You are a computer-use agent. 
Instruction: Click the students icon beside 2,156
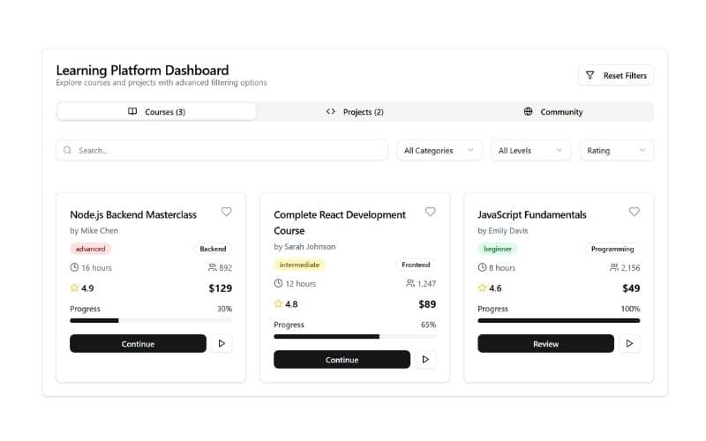coord(613,267)
